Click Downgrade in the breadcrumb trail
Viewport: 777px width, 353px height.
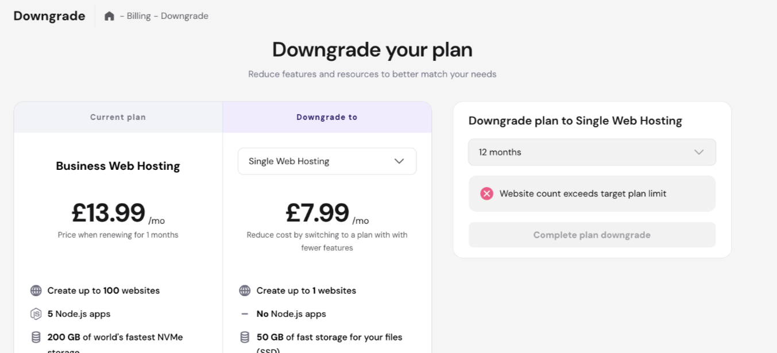pos(184,16)
